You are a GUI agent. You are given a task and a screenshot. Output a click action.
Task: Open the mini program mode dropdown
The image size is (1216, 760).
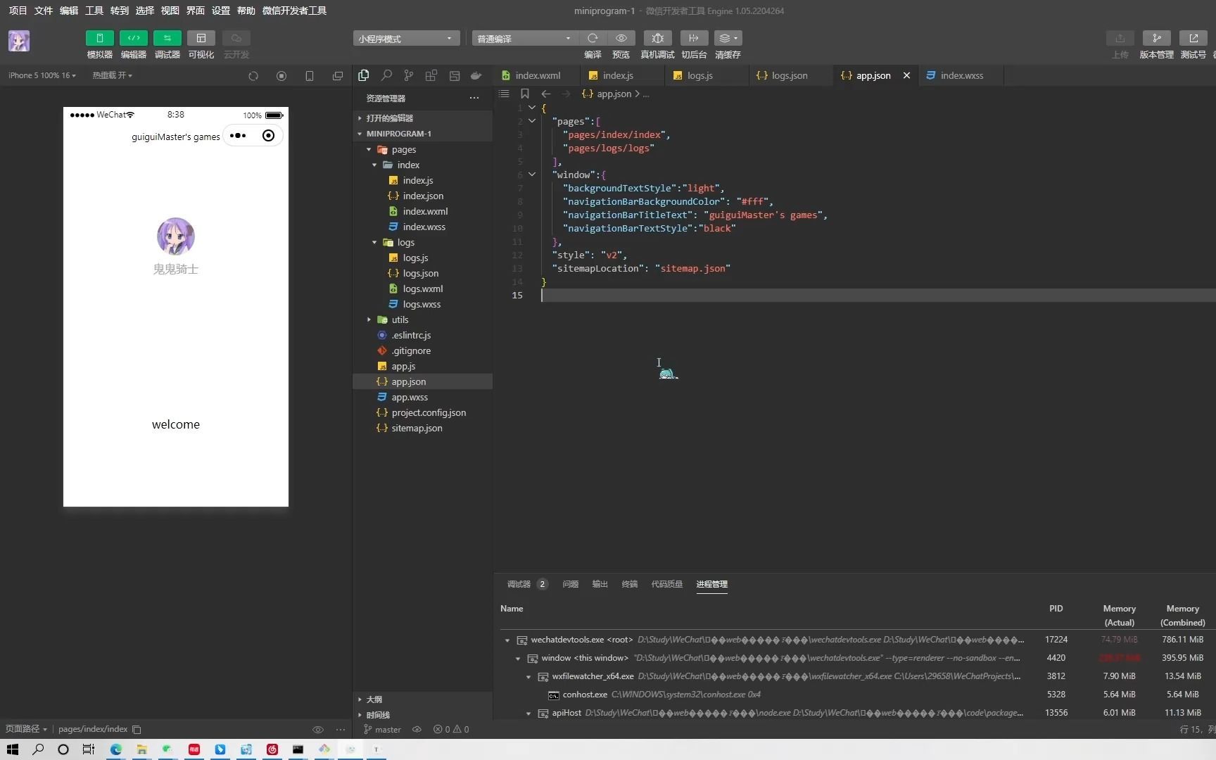point(406,39)
